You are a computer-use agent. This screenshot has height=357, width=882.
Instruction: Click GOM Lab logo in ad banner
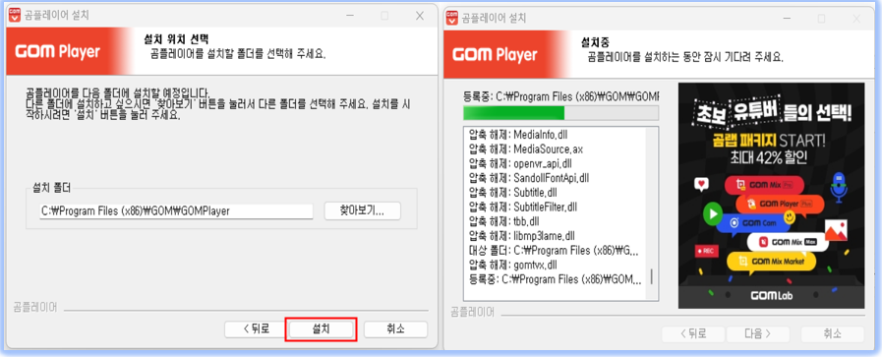[x=771, y=295]
